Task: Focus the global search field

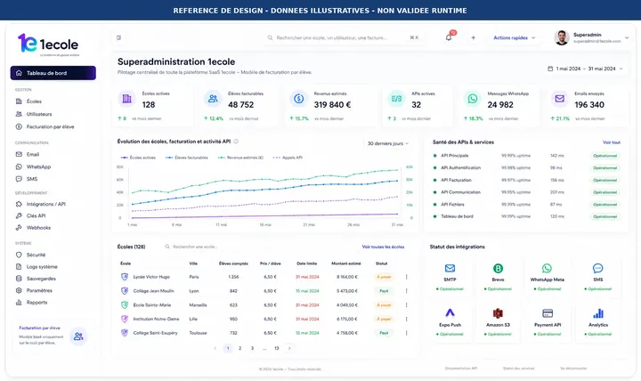Action: tap(343, 37)
